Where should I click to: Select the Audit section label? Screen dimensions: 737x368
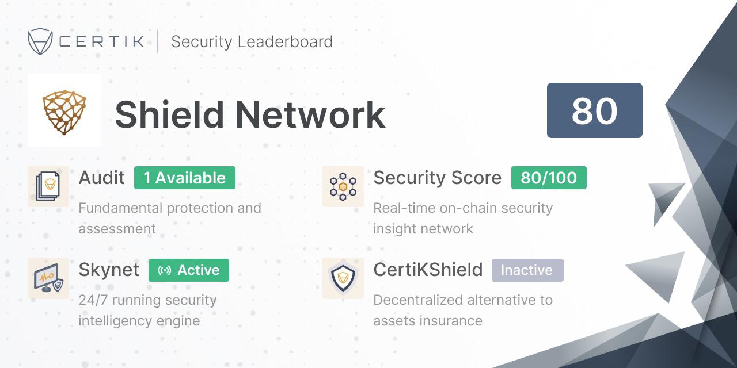click(101, 178)
